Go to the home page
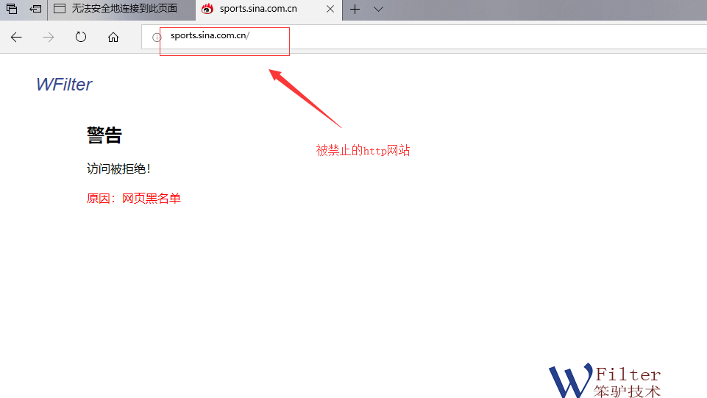707x398 pixels. pyautogui.click(x=113, y=38)
